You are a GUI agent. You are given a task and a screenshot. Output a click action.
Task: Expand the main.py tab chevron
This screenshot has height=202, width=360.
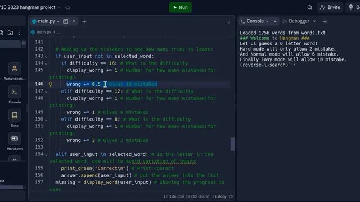click(x=58, y=21)
